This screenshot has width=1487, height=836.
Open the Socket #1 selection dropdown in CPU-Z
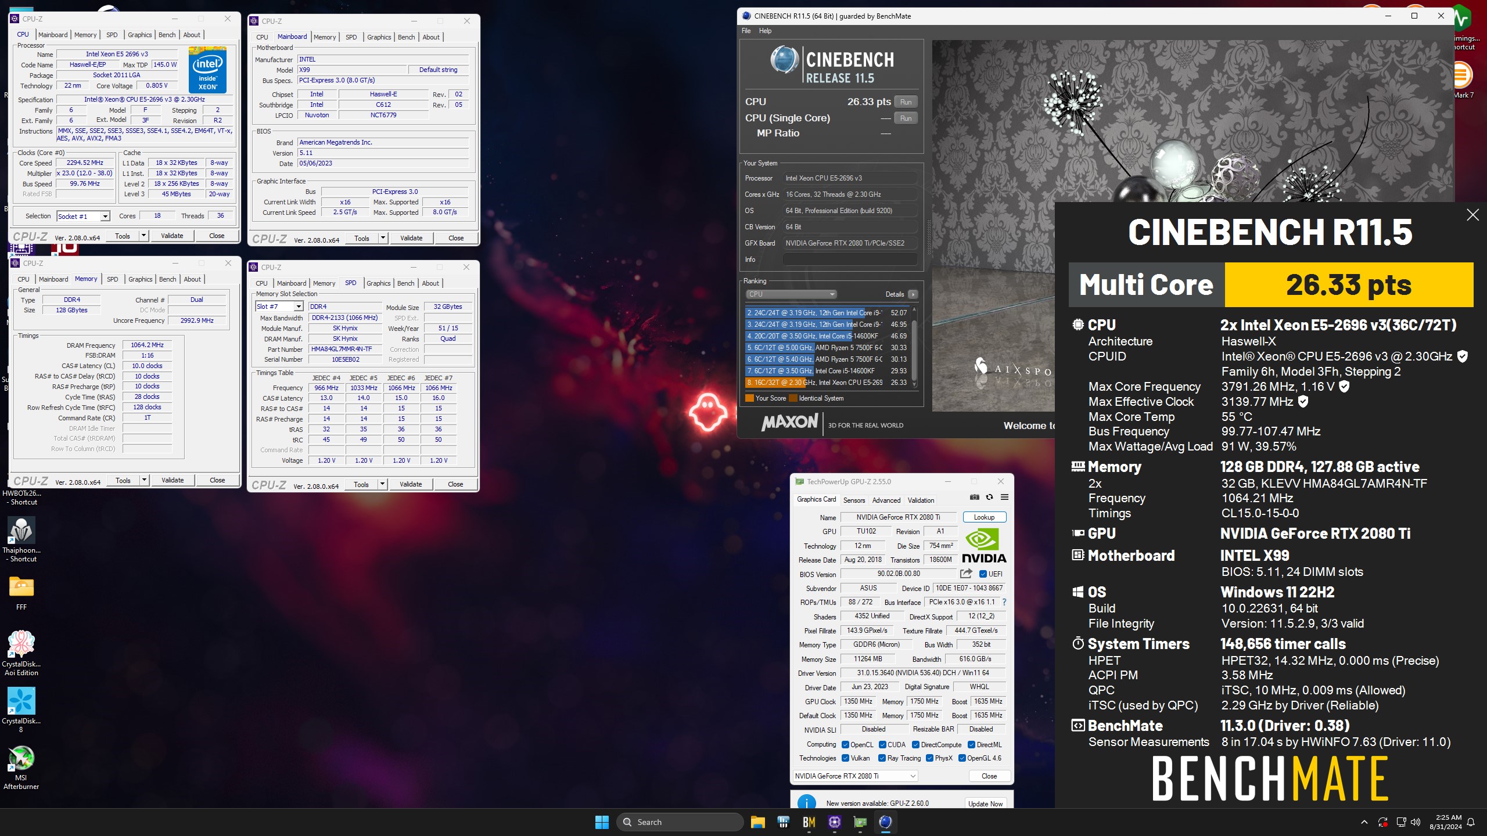[x=83, y=217]
